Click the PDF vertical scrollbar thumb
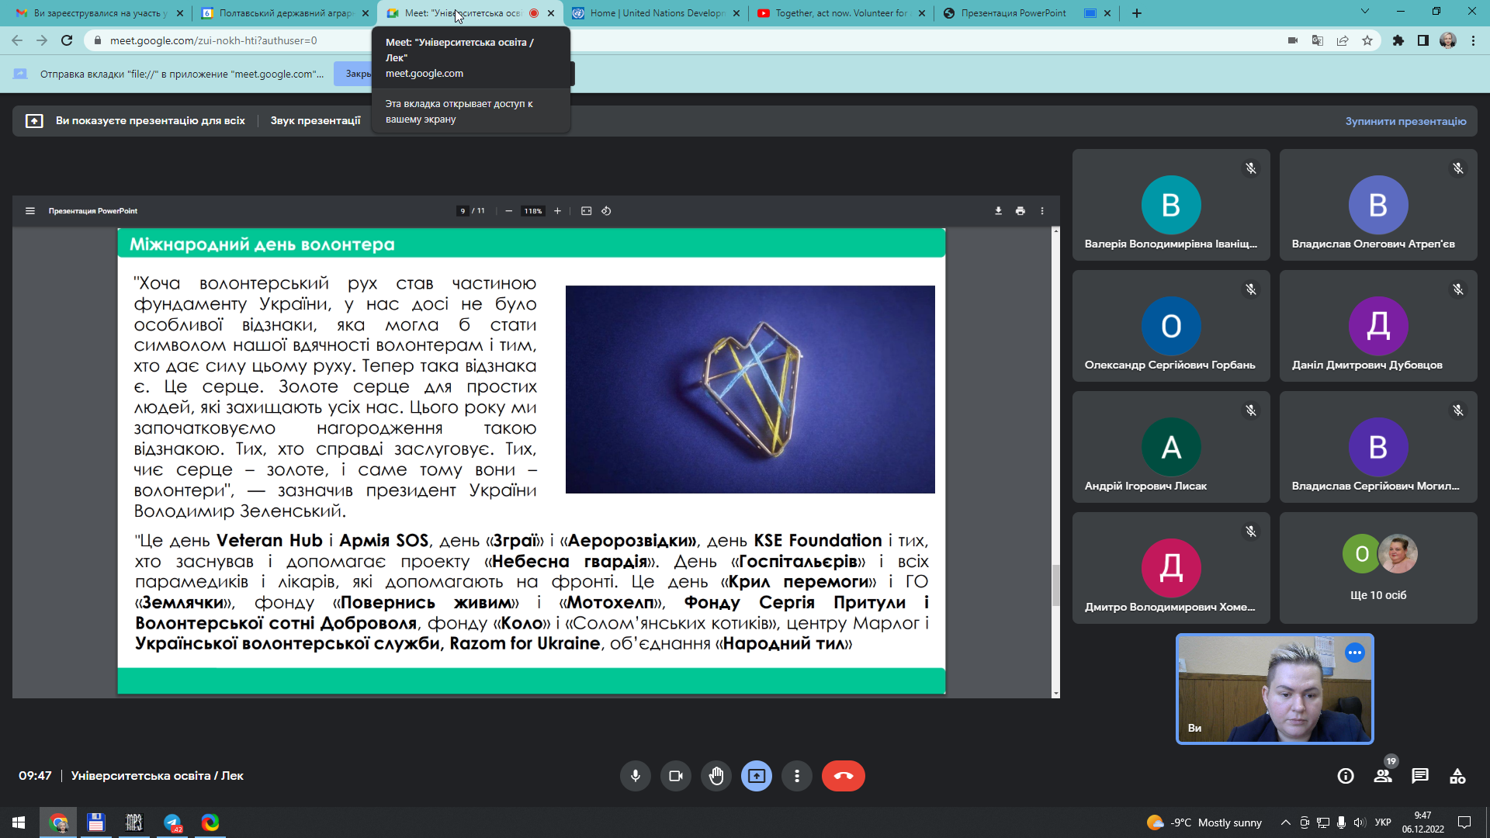The image size is (1490, 838). click(x=1055, y=586)
